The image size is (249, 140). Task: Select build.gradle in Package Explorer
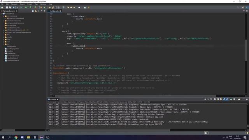[11, 46]
